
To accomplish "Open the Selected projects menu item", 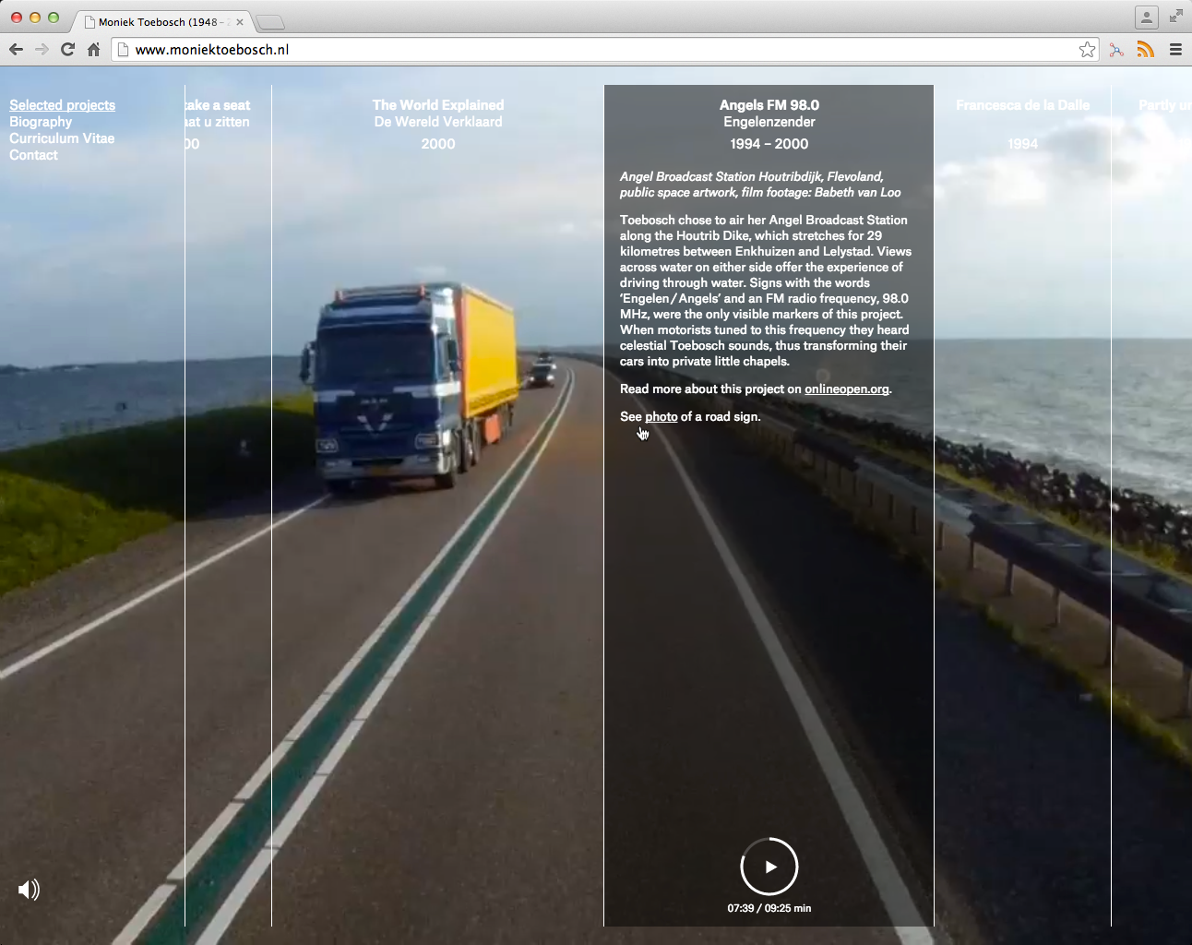I will (x=62, y=105).
